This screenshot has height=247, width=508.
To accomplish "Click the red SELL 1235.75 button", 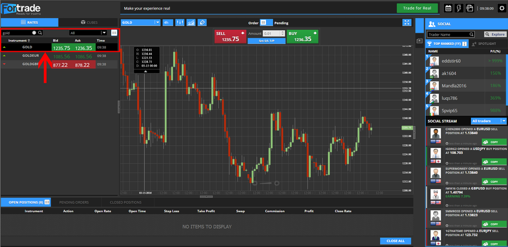I will [x=230, y=36].
